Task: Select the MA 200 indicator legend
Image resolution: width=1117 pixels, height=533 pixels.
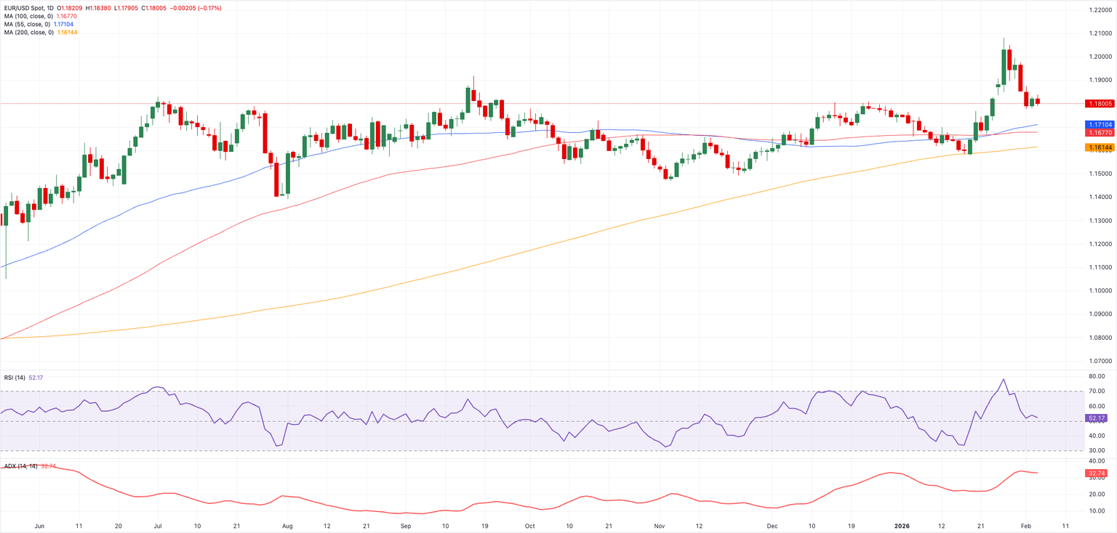Action: (28, 33)
